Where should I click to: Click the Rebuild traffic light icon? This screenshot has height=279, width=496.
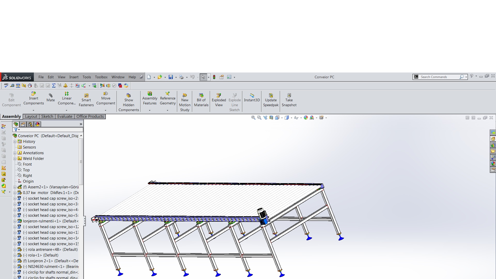point(214,77)
